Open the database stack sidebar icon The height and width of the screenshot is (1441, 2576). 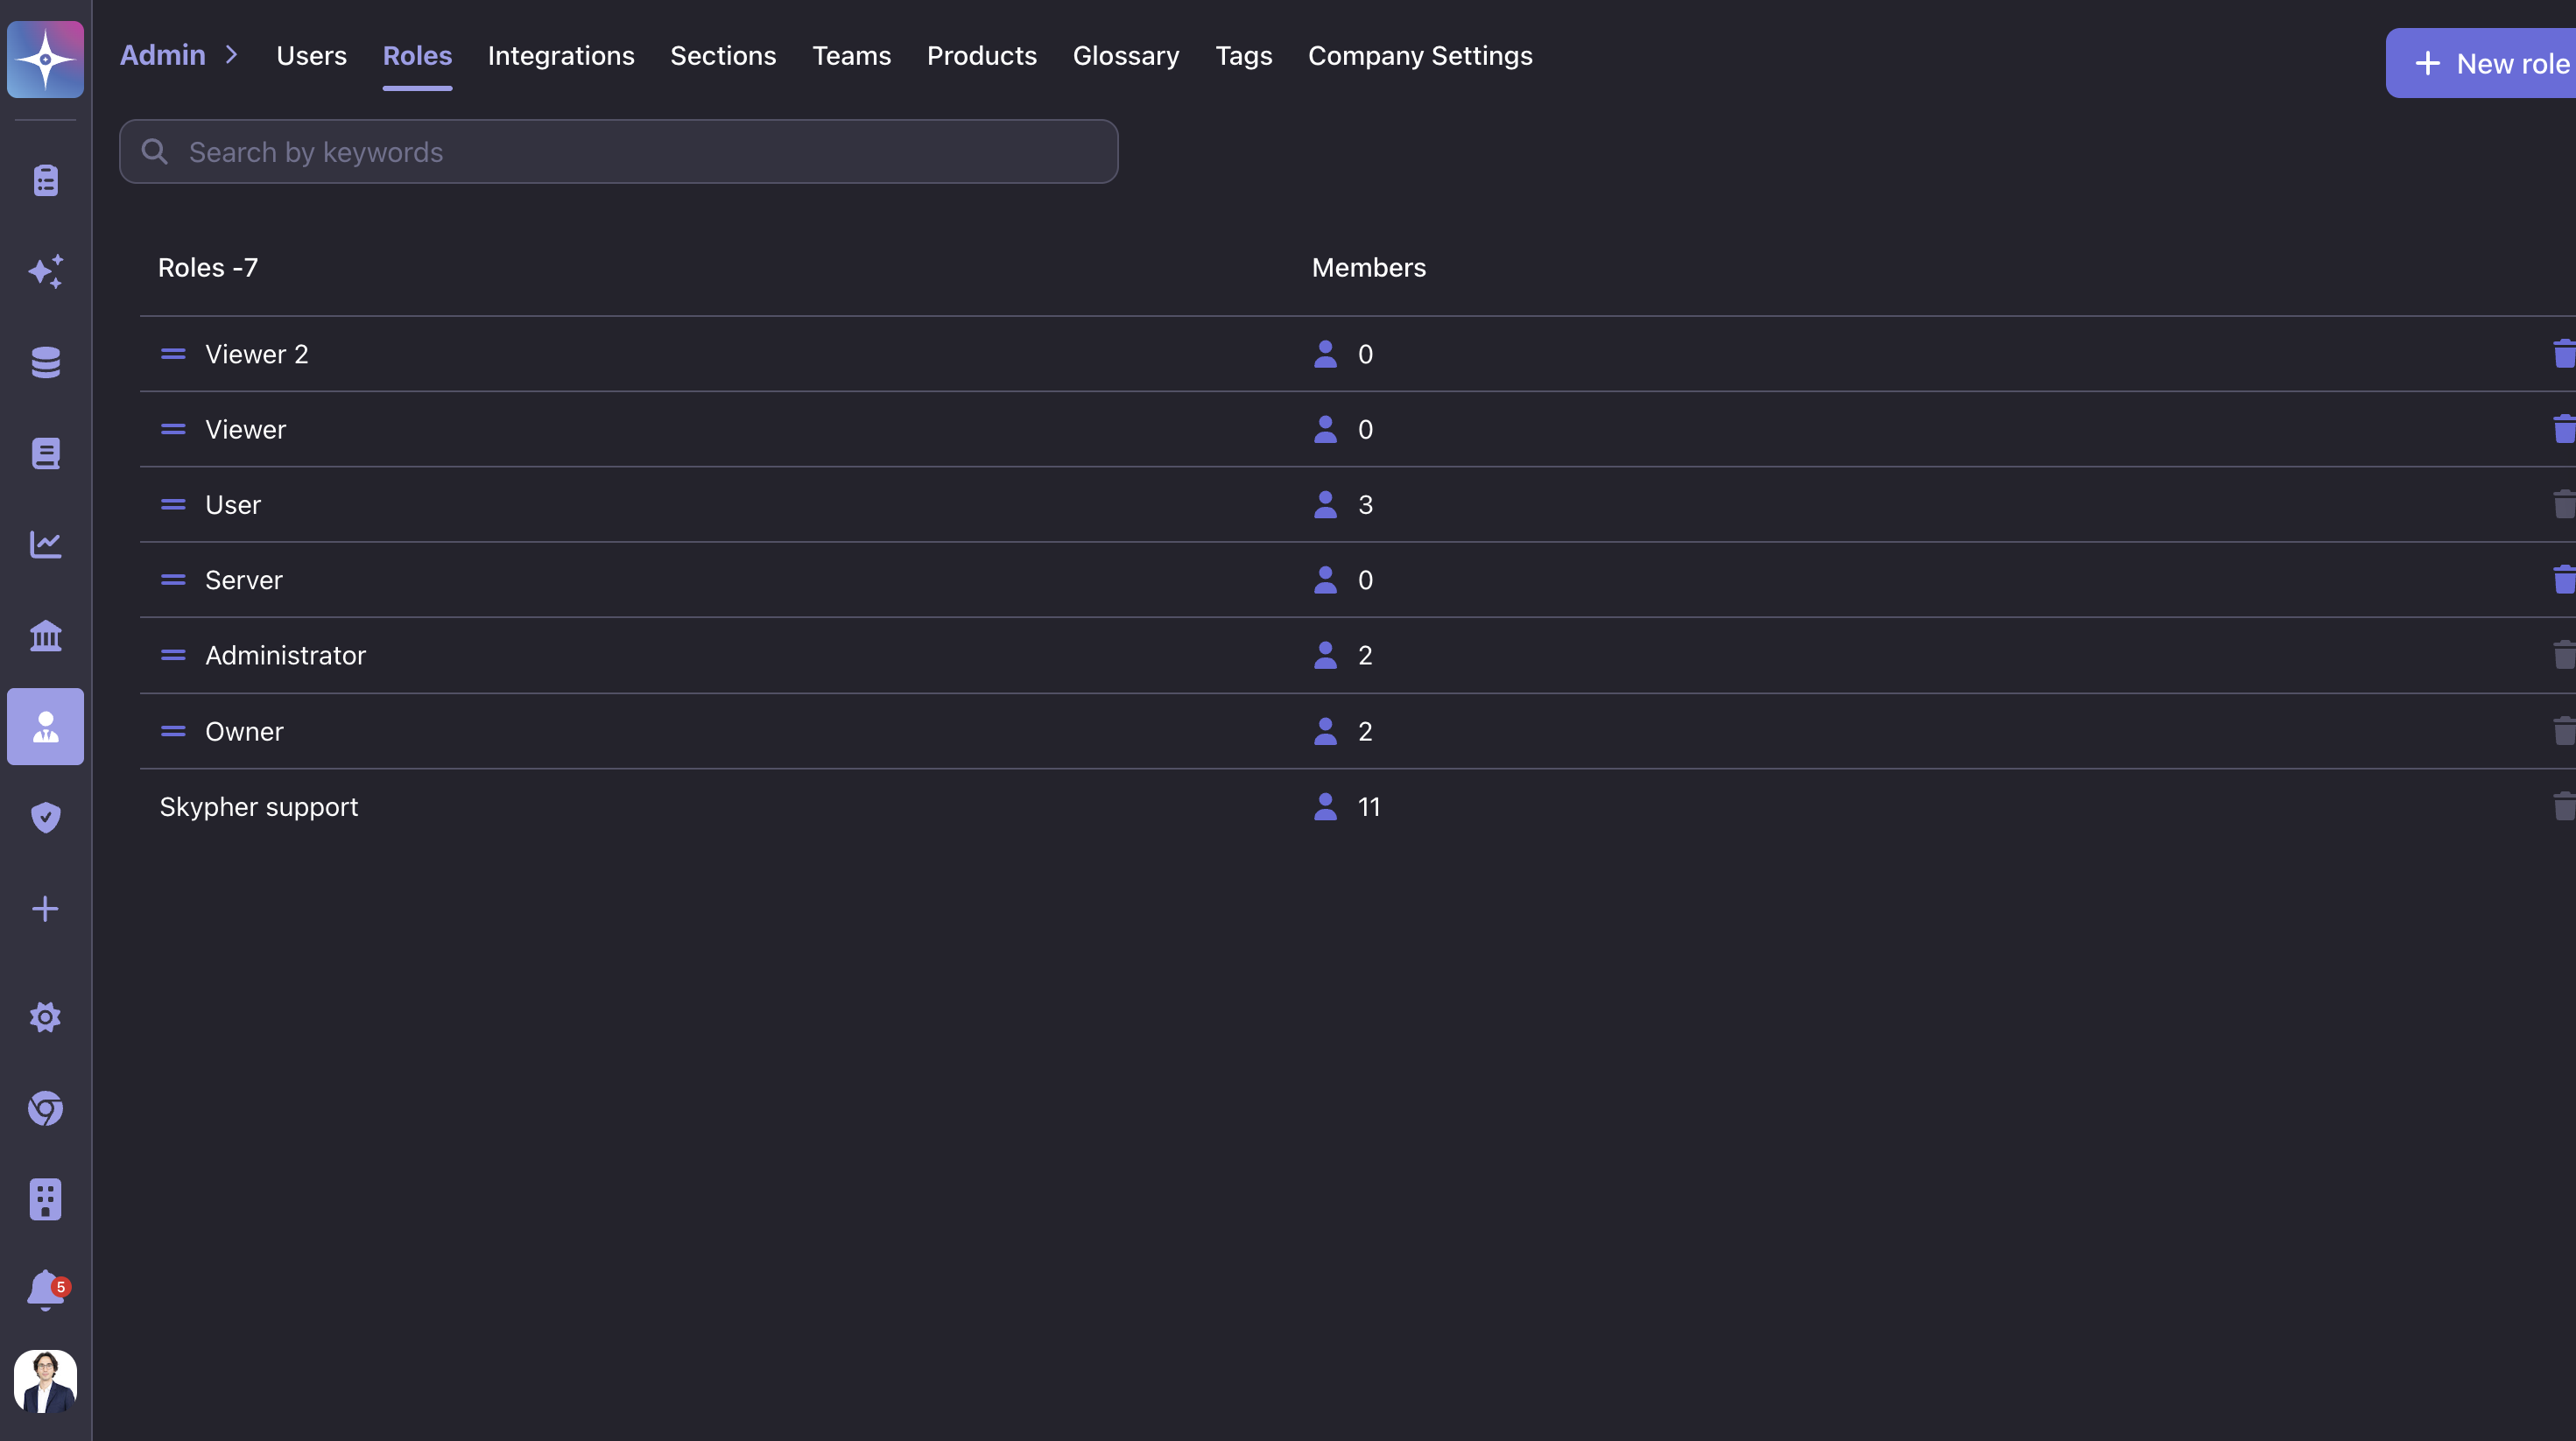click(45, 362)
